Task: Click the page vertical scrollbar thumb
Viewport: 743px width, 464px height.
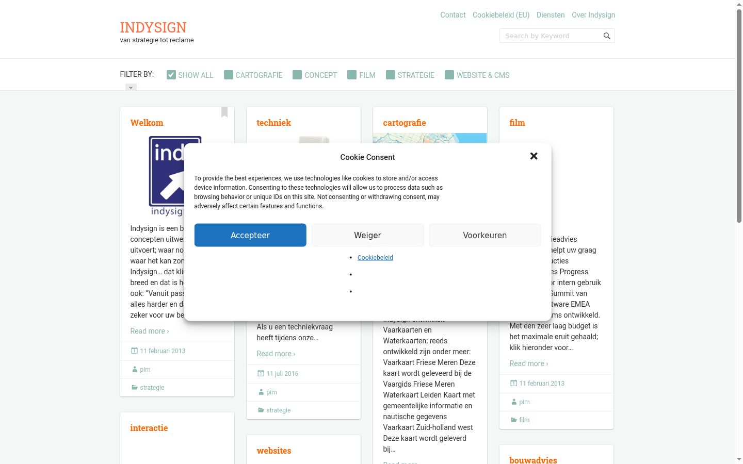Action: 739,116
